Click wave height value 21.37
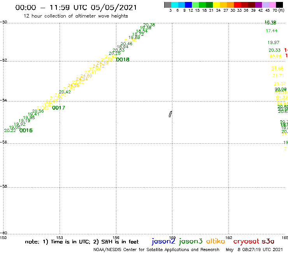Viewport: 288px width, 253px height. pyautogui.click(x=279, y=84)
